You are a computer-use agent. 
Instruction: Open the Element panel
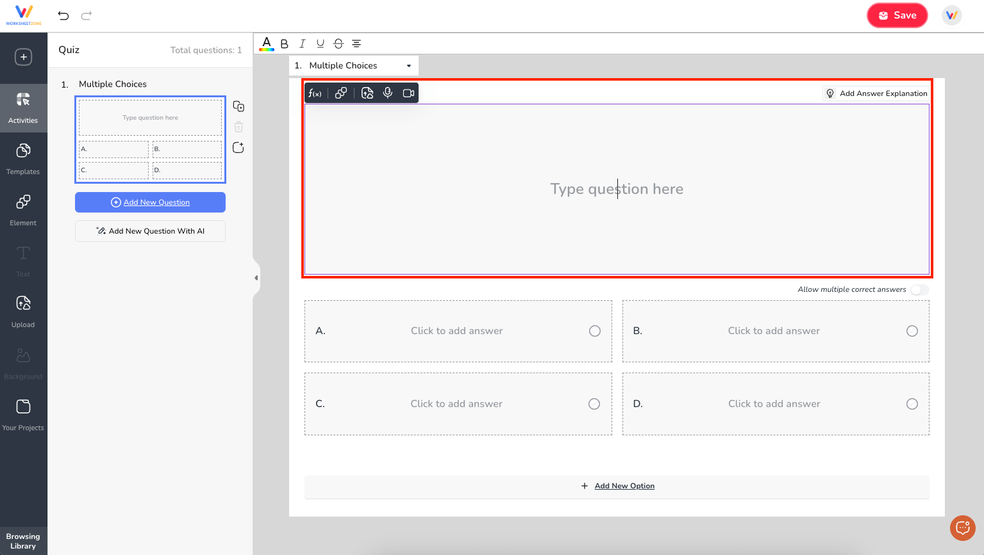[x=23, y=210]
